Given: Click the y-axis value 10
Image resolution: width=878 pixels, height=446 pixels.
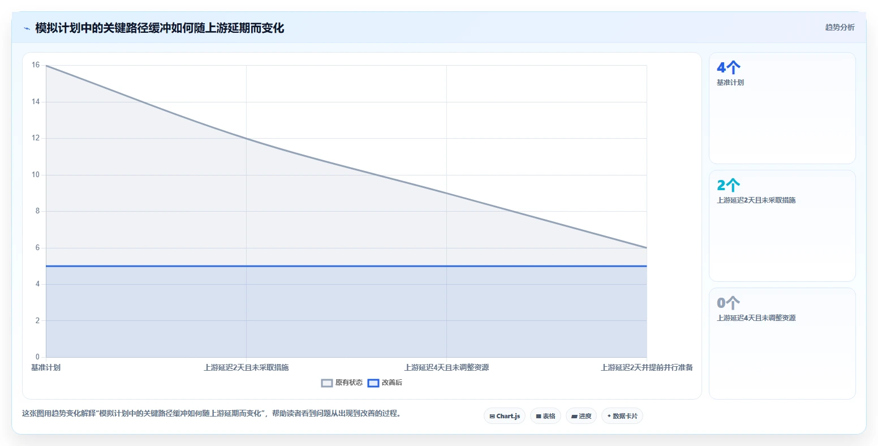Looking at the screenshot, I should click(x=36, y=175).
